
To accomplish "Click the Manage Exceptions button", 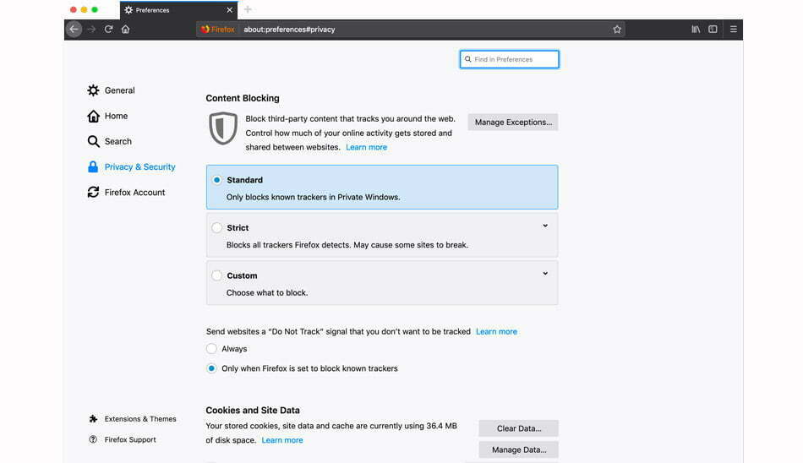I will pyautogui.click(x=513, y=122).
